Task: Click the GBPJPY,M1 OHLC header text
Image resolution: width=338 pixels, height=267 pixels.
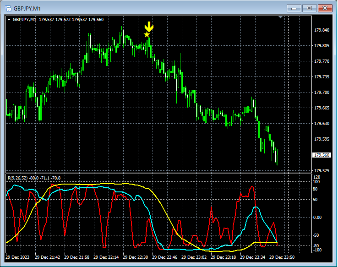Action: [x=58, y=20]
